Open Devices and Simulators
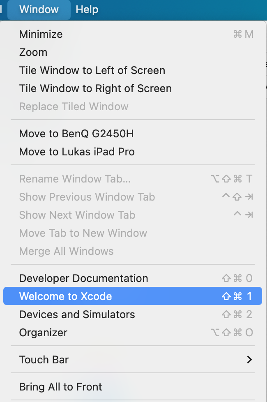Screen dimensions: 267x402 tap(77, 314)
